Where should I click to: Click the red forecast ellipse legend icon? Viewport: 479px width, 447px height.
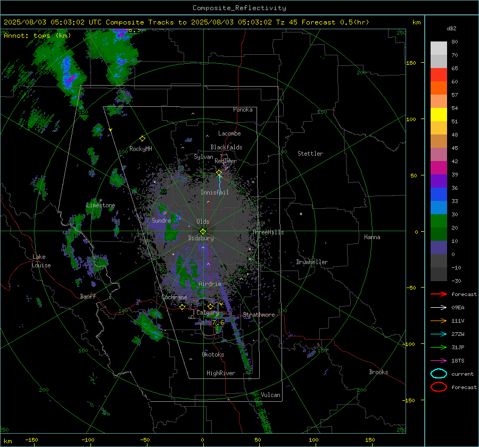pos(439,387)
